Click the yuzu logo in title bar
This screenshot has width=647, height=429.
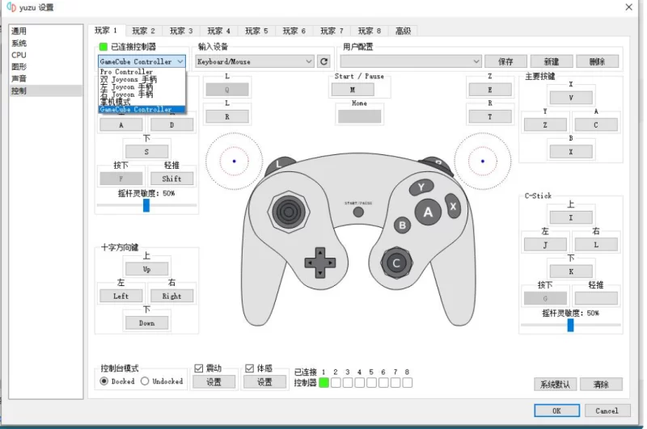pyautogui.click(x=11, y=7)
